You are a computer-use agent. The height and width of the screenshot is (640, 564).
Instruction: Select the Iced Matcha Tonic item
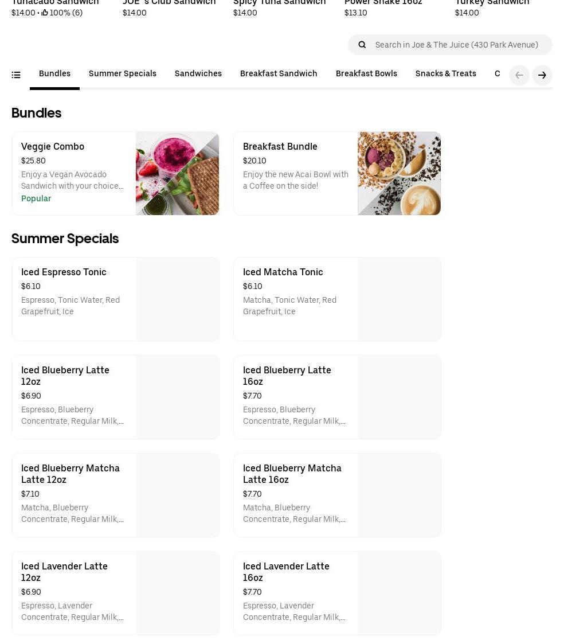coord(337,299)
